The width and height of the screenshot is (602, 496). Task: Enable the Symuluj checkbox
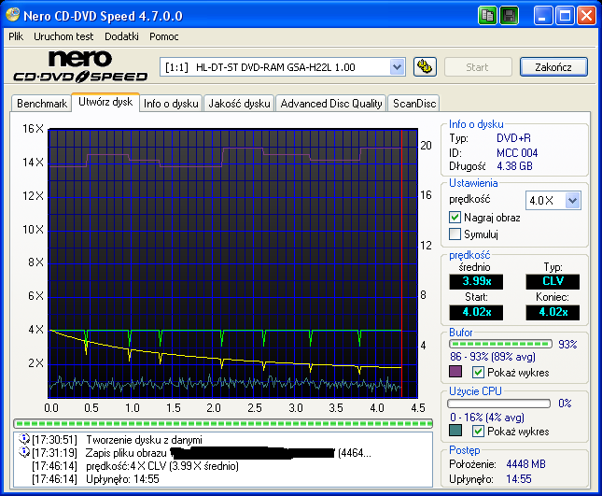pyautogui.click(x=455, y=234)
